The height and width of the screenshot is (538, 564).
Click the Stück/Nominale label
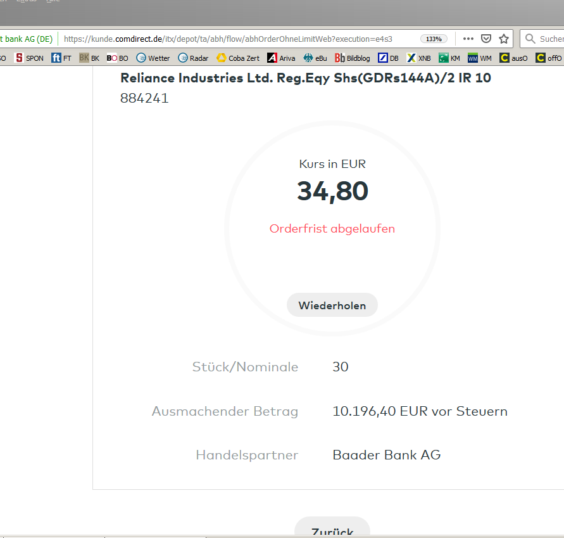click(246, 367)
